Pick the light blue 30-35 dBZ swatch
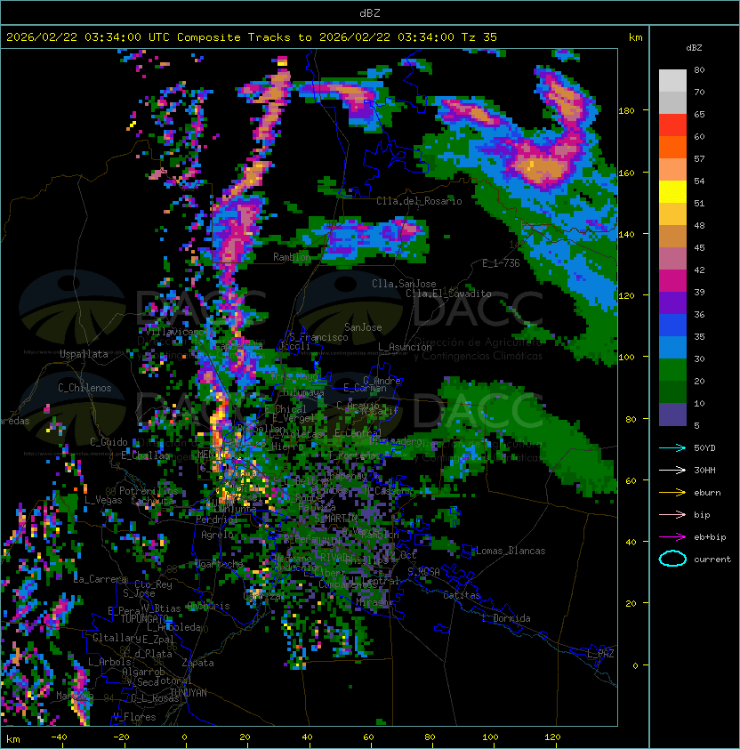The height and width of the screenshot is (749, 740). pos(672,347)
